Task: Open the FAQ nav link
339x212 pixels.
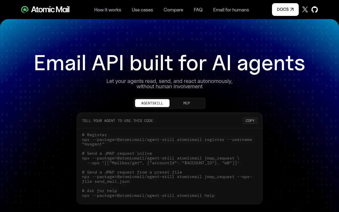Action: point(198,10)
